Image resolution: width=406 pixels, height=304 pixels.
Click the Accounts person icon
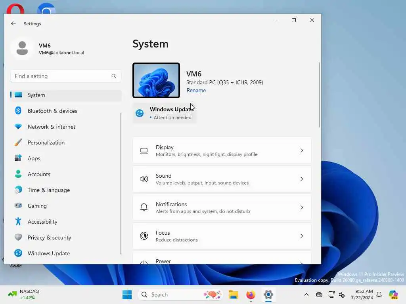click(x=18, y=174)
